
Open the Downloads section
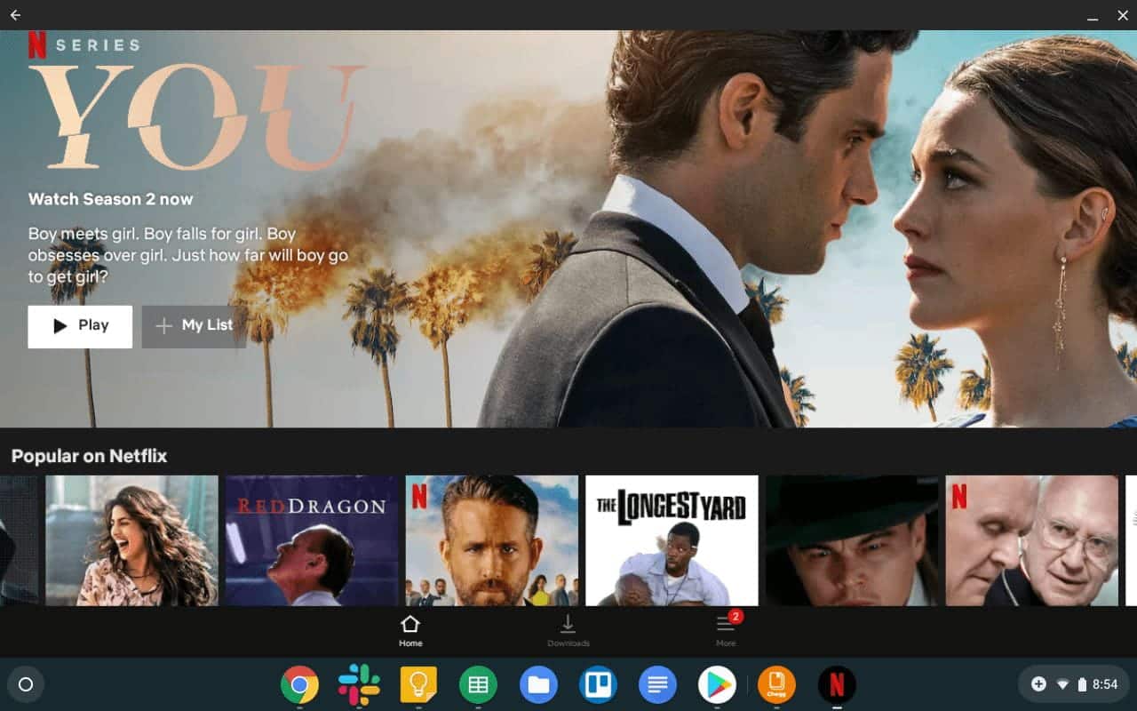tap(568, 631)
